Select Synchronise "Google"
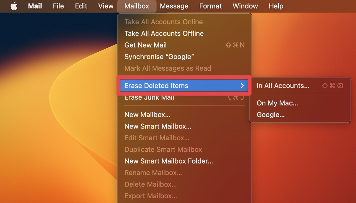 pyautogui.click(x=159, y=56)
